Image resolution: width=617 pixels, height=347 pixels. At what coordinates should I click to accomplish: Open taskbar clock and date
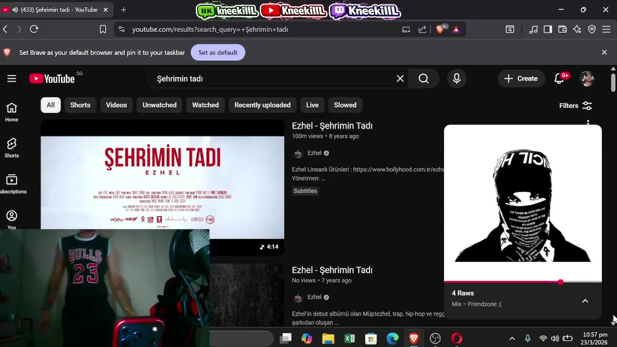point(595,339)
